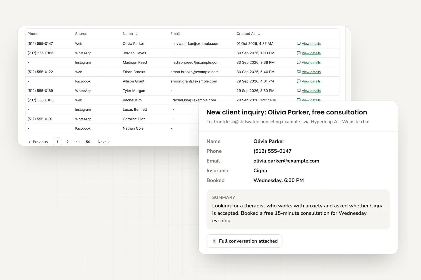Click the Source column header

point(81,34)
